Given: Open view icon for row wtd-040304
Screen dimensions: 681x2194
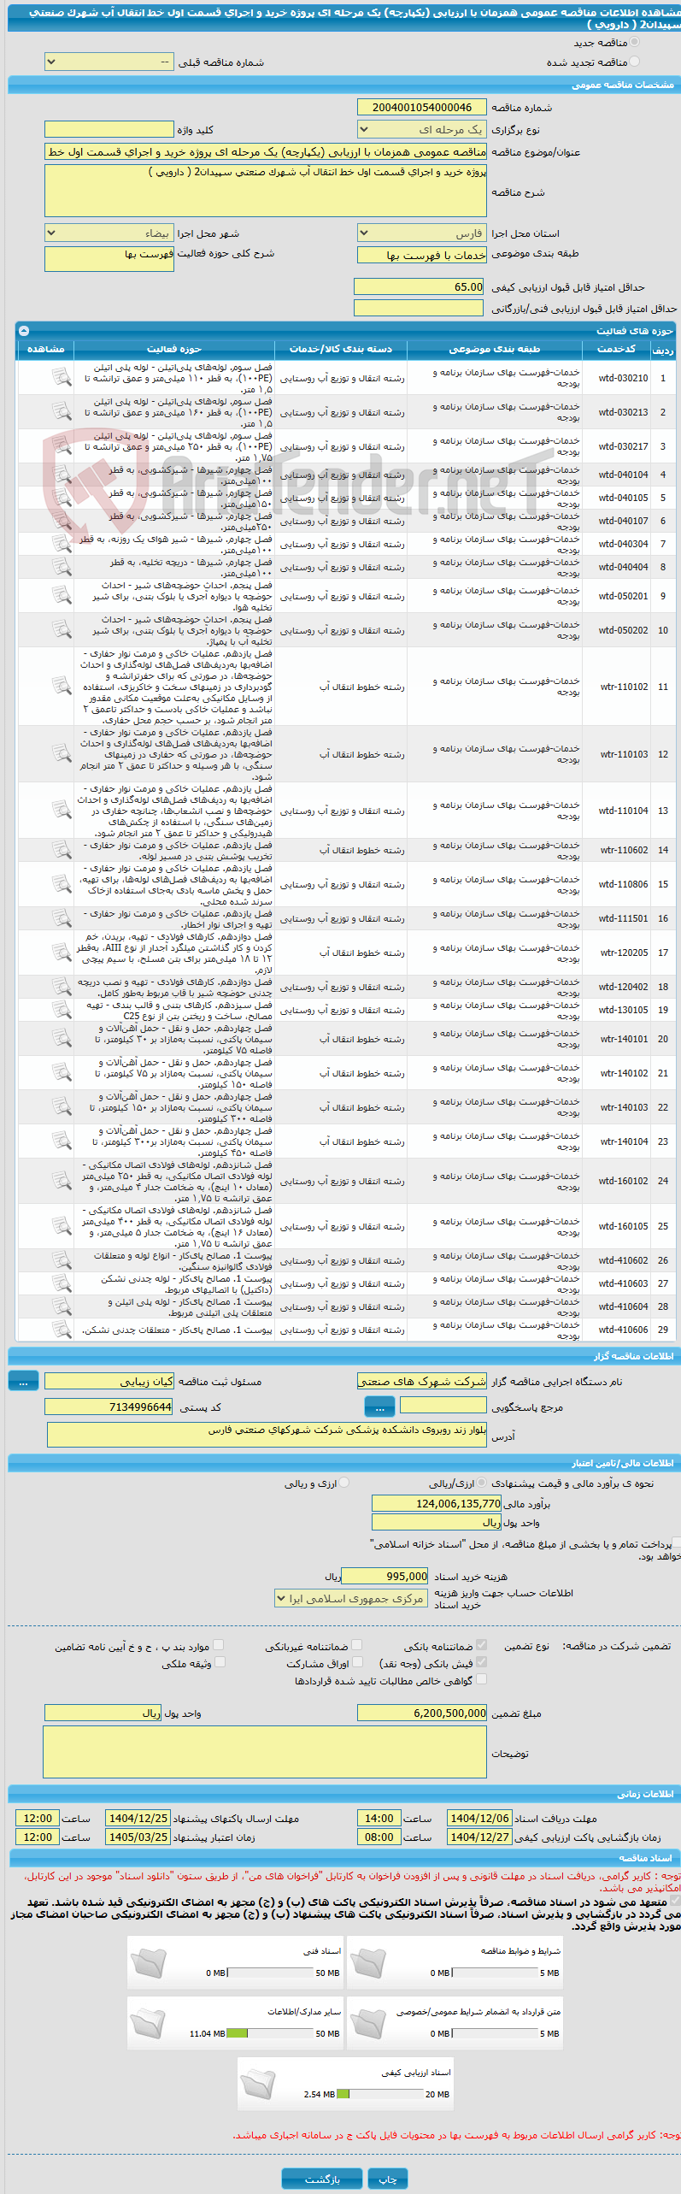Looking at the screenshot, I should (x=62, y=543).
